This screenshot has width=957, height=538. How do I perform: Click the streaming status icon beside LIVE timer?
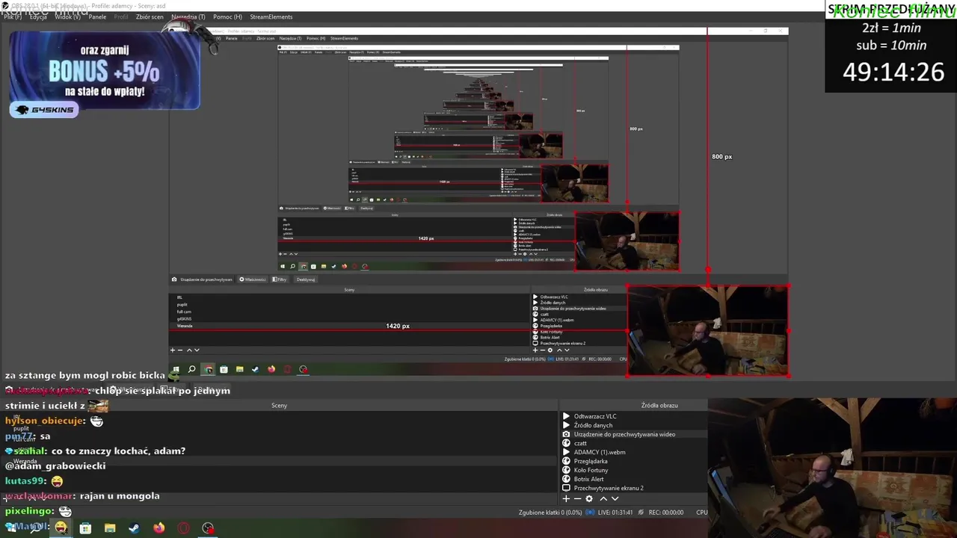[x=590, y=513]
